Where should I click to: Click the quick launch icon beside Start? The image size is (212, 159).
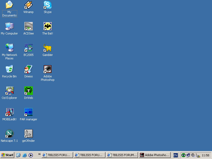click(x=18, y=155)
